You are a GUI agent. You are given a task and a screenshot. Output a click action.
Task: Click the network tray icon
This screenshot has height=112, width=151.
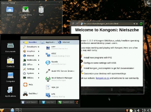(x=135, y=110)
